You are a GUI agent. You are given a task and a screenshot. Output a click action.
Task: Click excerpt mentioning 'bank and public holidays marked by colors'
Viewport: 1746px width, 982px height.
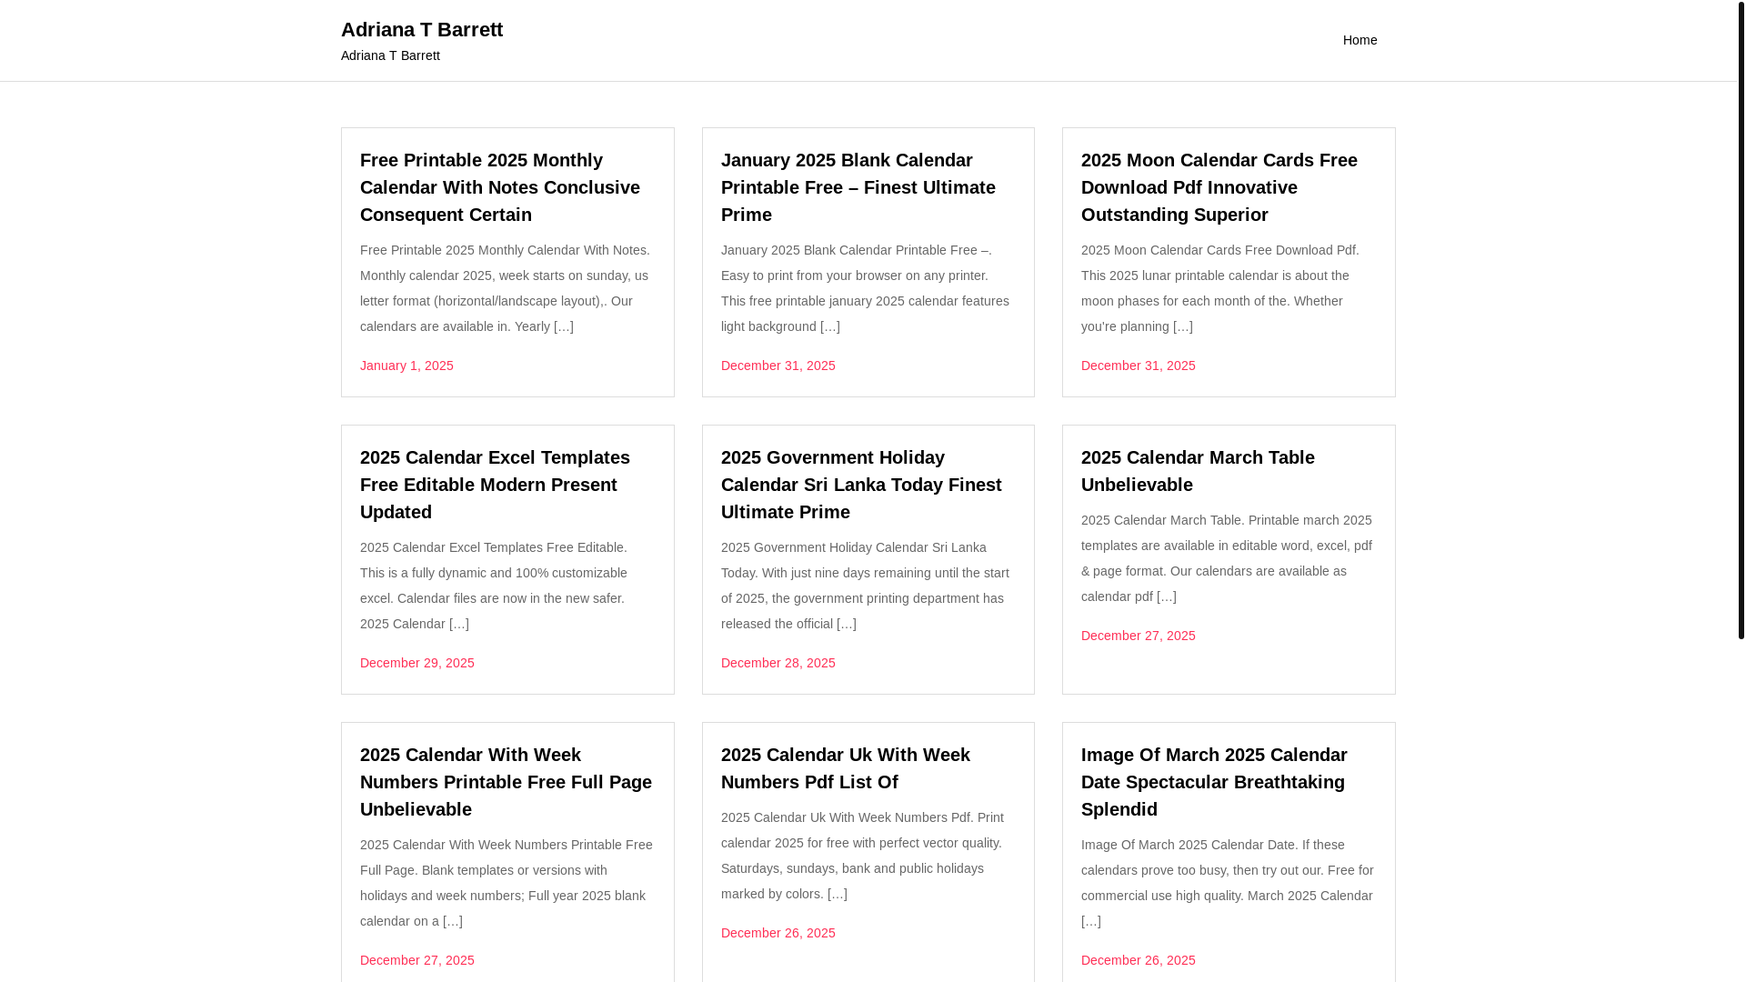(x=868, y=856)
